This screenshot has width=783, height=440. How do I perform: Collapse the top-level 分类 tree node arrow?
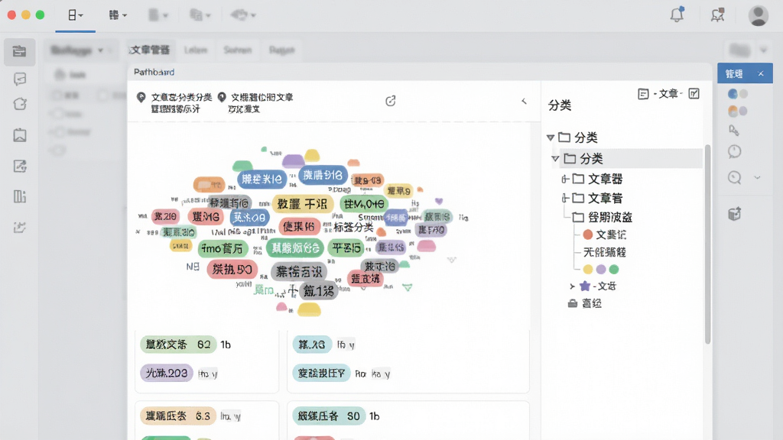[x=551, y=137]
